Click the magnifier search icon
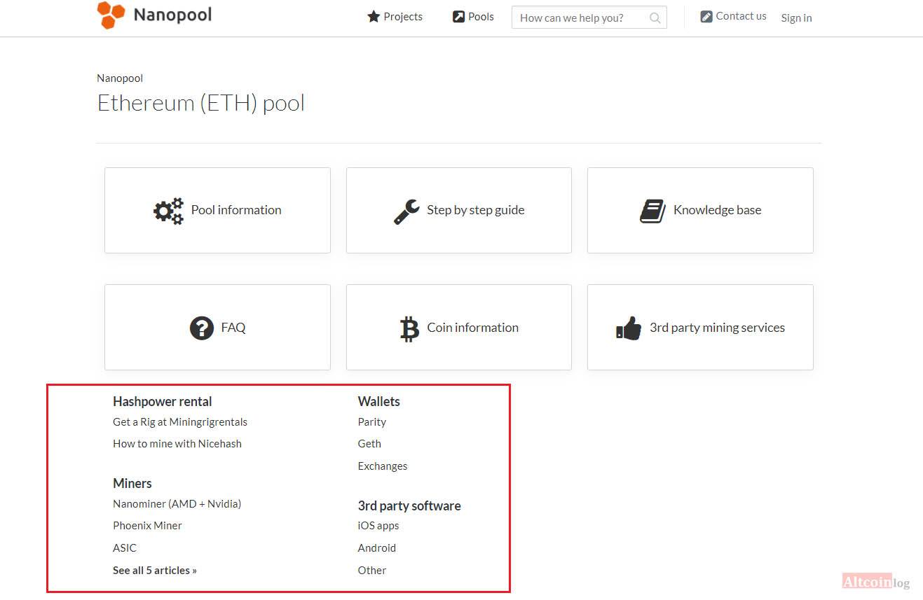The image size is (923, 600). pos(655,18)
